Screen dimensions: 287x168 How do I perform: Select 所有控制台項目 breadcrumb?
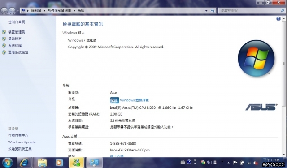(x=59, y=10)
